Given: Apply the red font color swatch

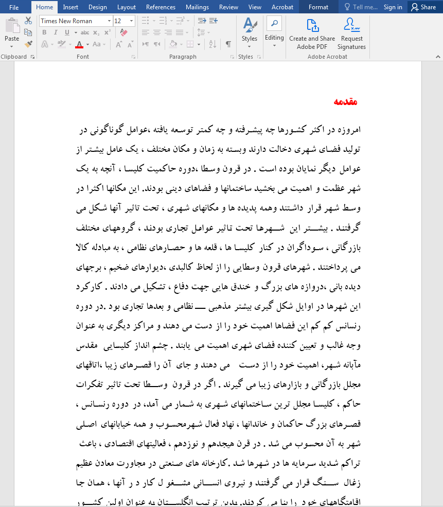Looking at the screenshot, I should 79,45.
